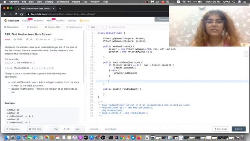
Task: Submit the solution
Action: (x=239, y=129)
